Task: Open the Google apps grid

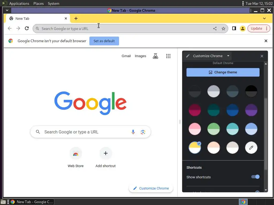Action: coord(168,56)
